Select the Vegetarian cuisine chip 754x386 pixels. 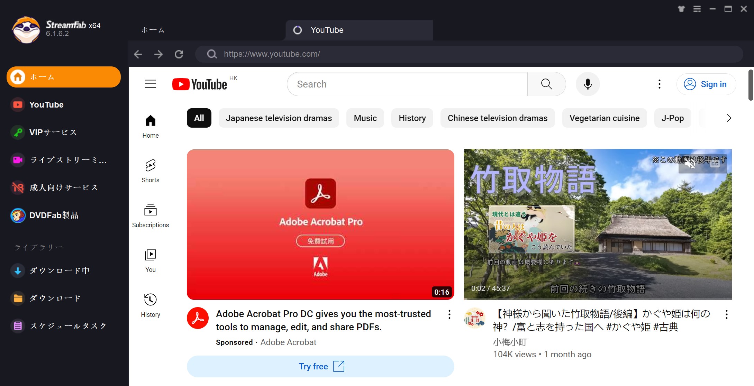[605, 118]
